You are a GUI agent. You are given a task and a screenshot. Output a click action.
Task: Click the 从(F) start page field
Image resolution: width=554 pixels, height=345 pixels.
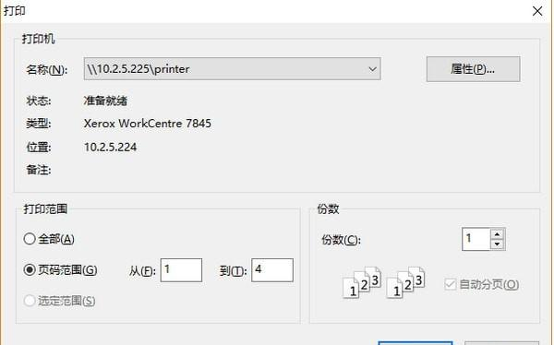point(181,270)
